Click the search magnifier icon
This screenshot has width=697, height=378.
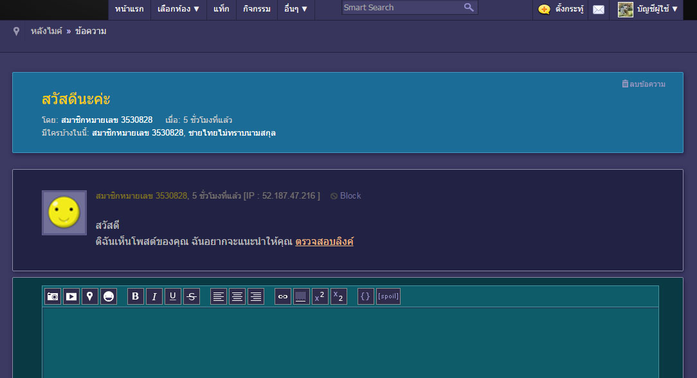(x=469, y=7)
